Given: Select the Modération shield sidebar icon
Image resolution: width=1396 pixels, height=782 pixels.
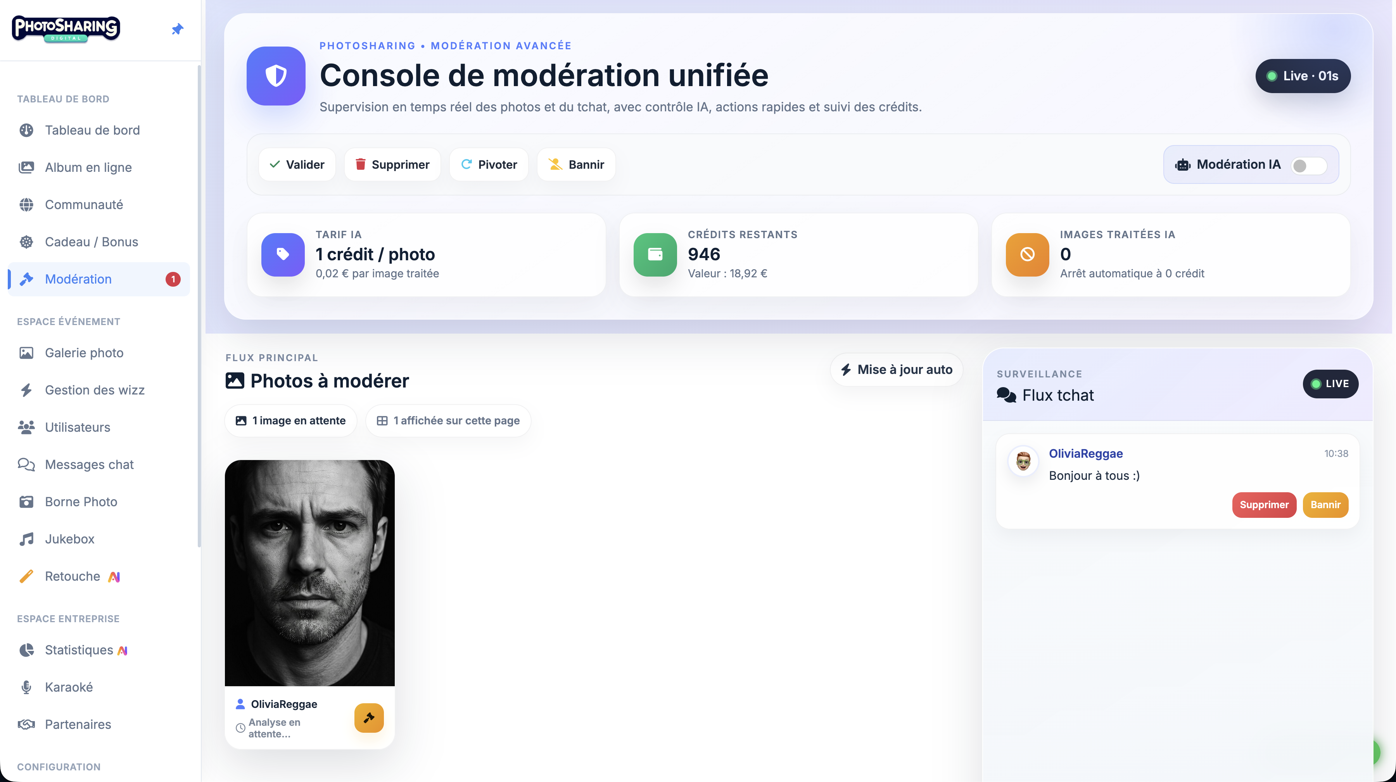Looking at the screenshot, I should pos(26,279).
